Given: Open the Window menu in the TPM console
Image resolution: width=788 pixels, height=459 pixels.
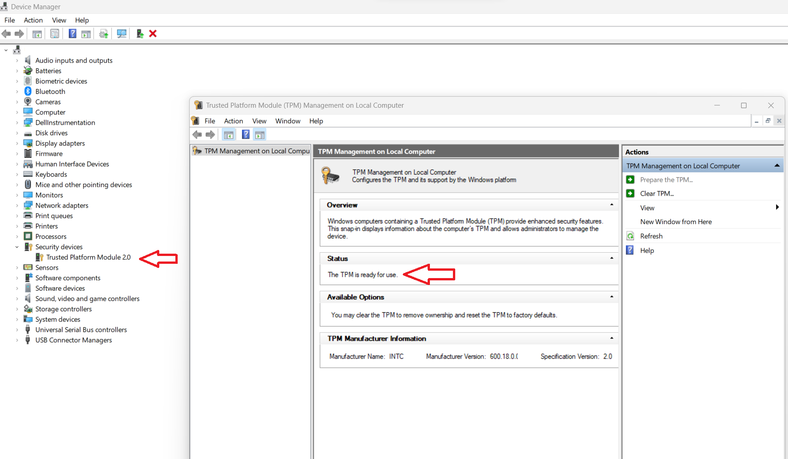Looking at the screenshot, I should tap(288, 121).
